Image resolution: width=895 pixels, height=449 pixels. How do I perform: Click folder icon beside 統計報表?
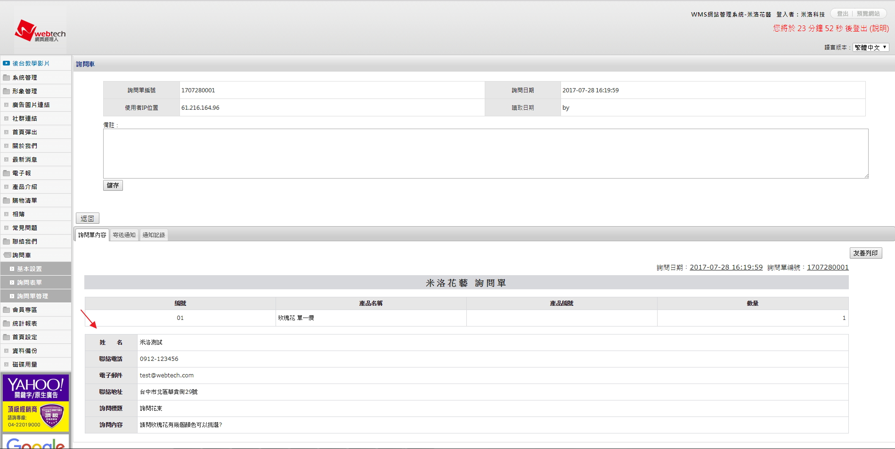7,324
